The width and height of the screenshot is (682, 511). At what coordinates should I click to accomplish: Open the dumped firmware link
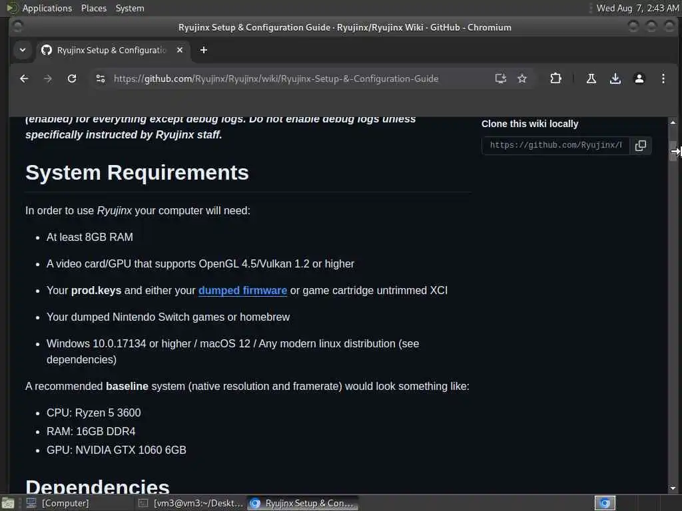242,290
